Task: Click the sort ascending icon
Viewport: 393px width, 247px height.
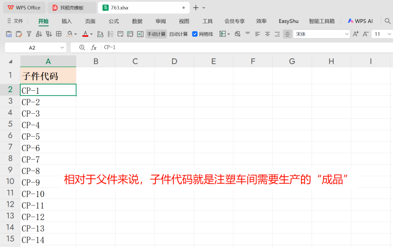Action: click(39, 34)
